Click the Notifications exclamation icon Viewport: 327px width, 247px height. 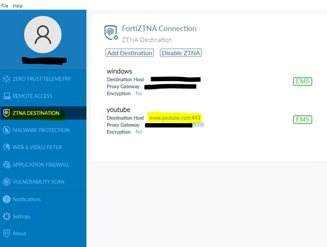coord(7,199)
